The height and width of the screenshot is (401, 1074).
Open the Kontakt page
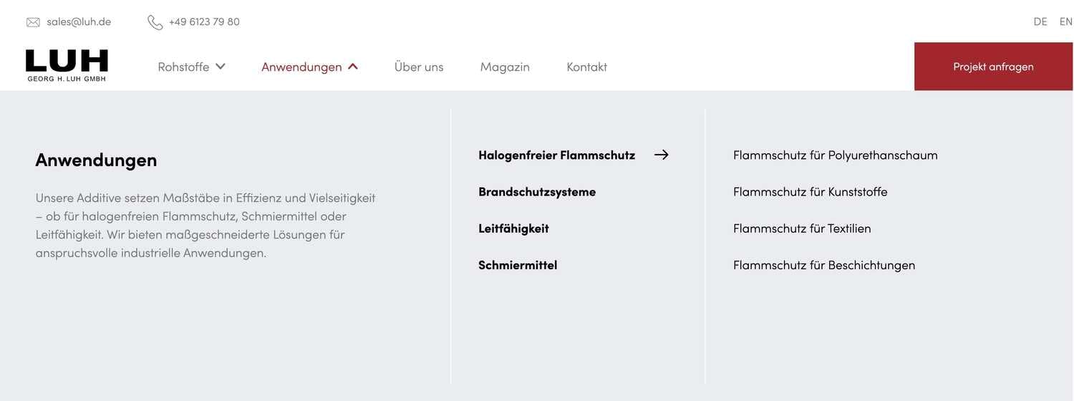click(x=586, y=67)
